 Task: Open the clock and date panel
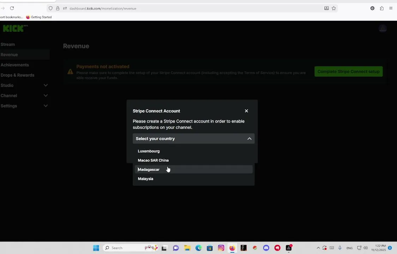click(x=379, y=248)
